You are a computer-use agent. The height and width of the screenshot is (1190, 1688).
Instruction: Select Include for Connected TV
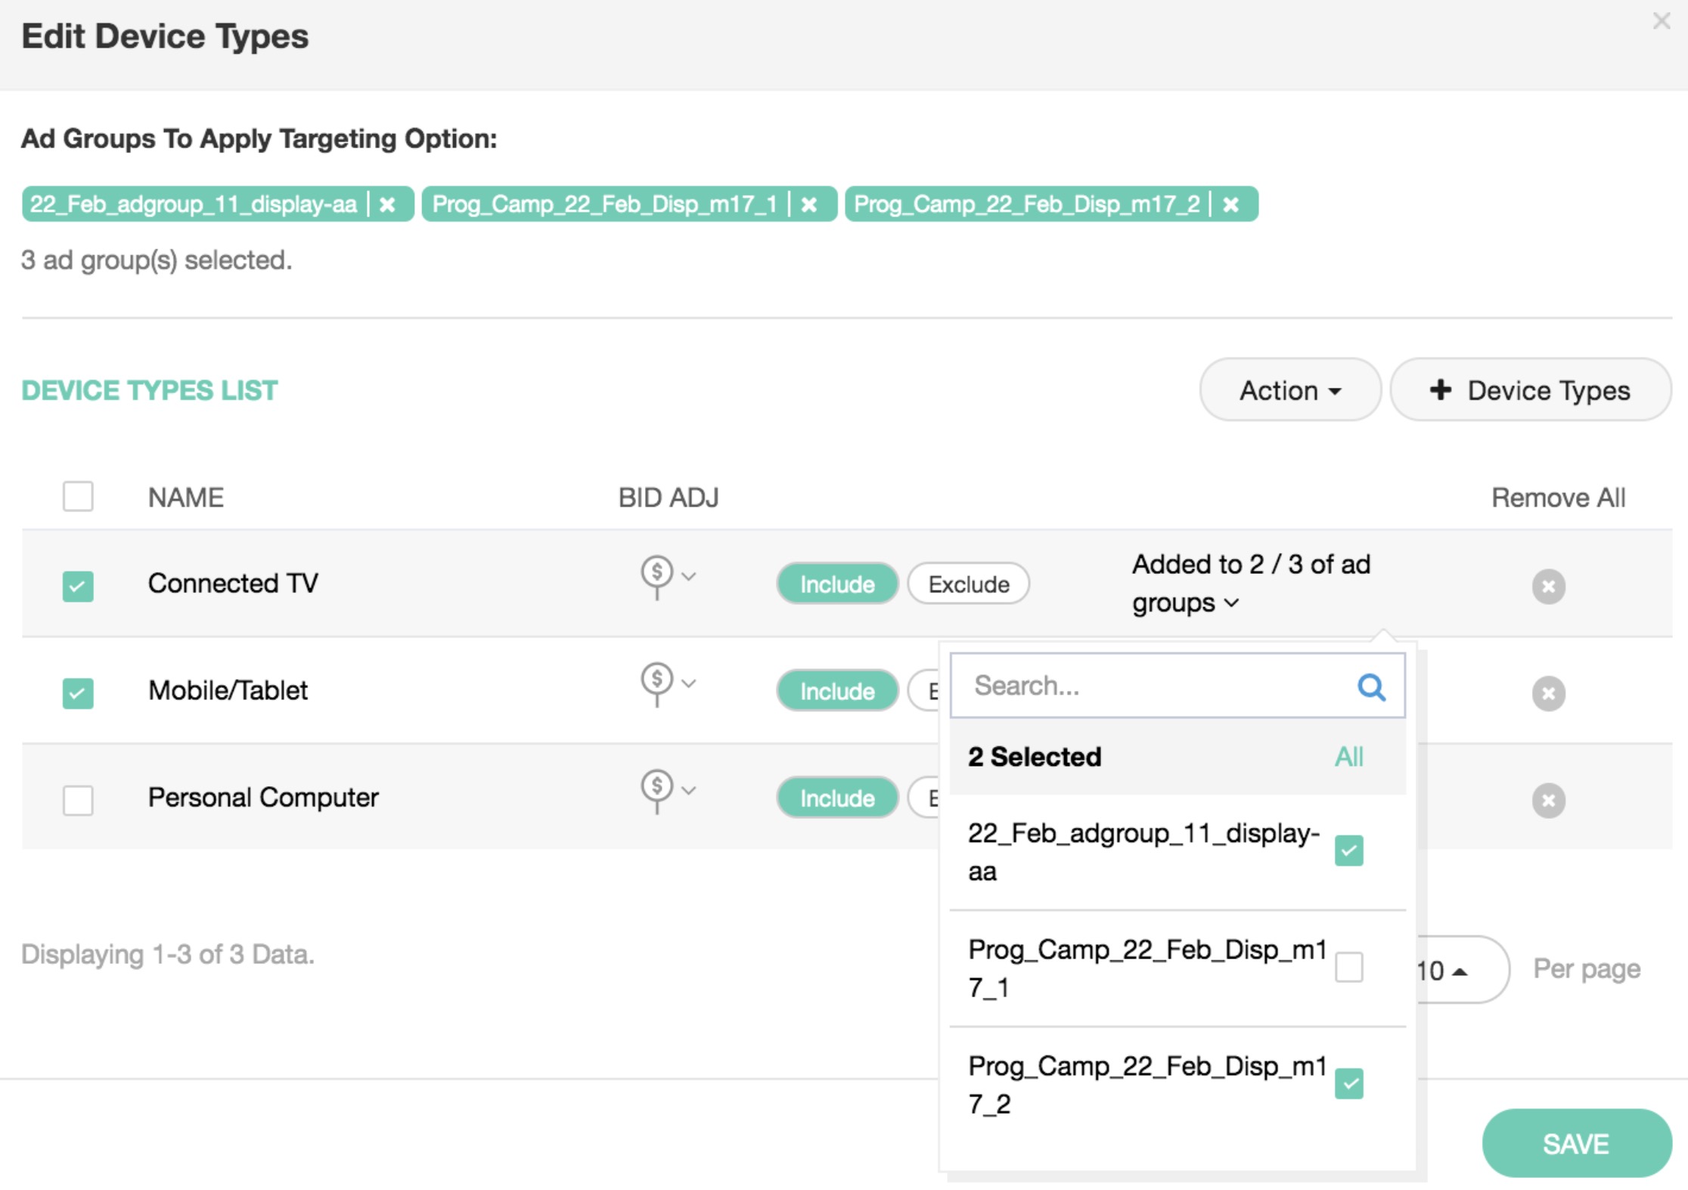[837, 584]
